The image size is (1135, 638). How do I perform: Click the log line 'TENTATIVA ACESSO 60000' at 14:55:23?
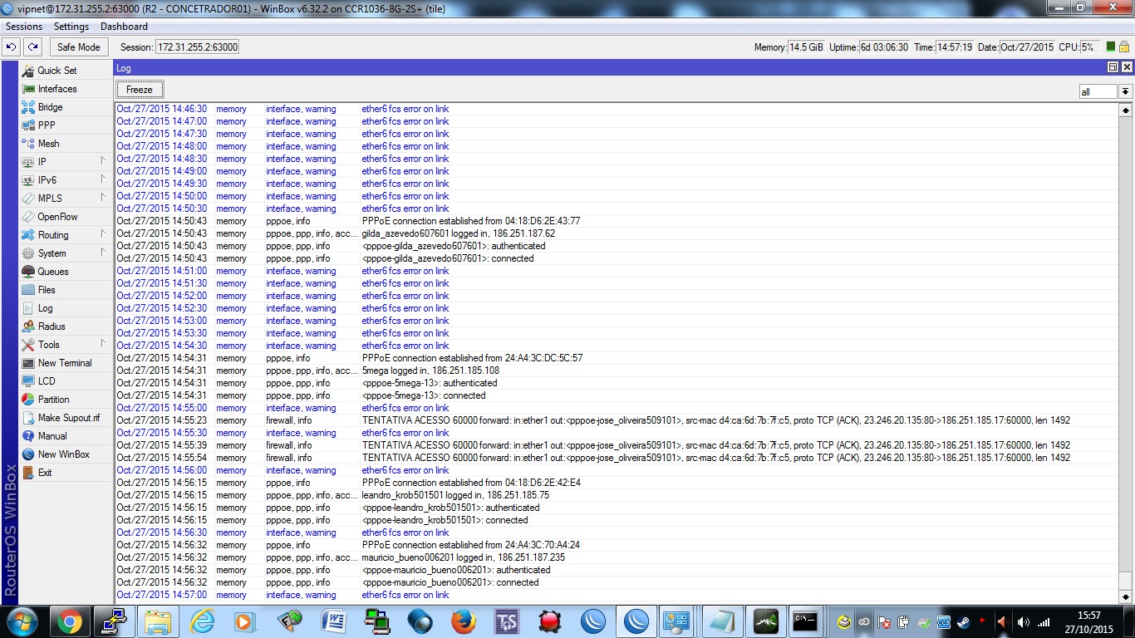tap(617, 420)
